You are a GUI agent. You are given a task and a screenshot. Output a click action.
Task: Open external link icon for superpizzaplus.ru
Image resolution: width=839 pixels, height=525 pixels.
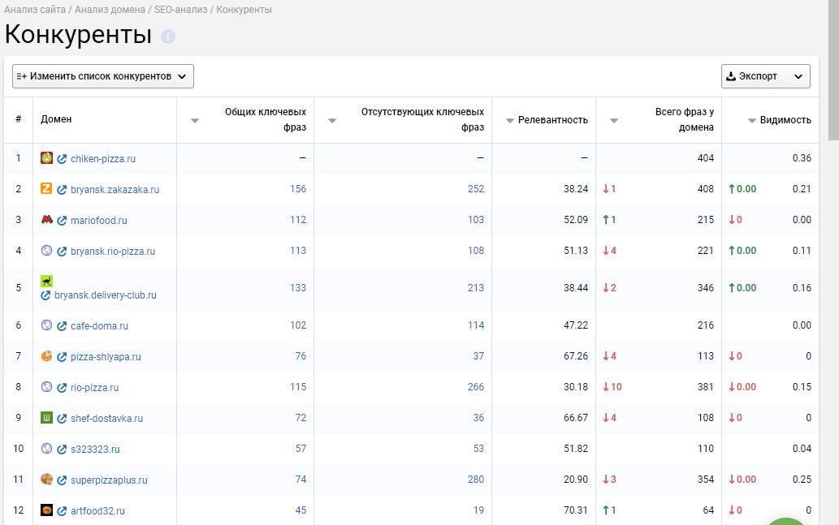coord(62,480)
